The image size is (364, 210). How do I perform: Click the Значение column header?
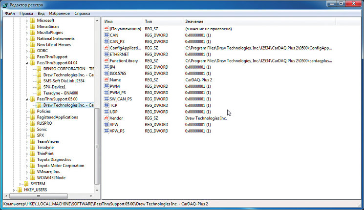tap(259, 21)
